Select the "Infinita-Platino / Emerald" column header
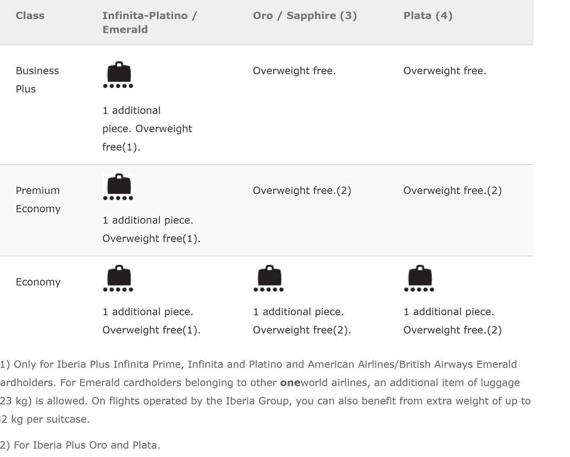This screenshot has height=457, width=570. point(149,22)
